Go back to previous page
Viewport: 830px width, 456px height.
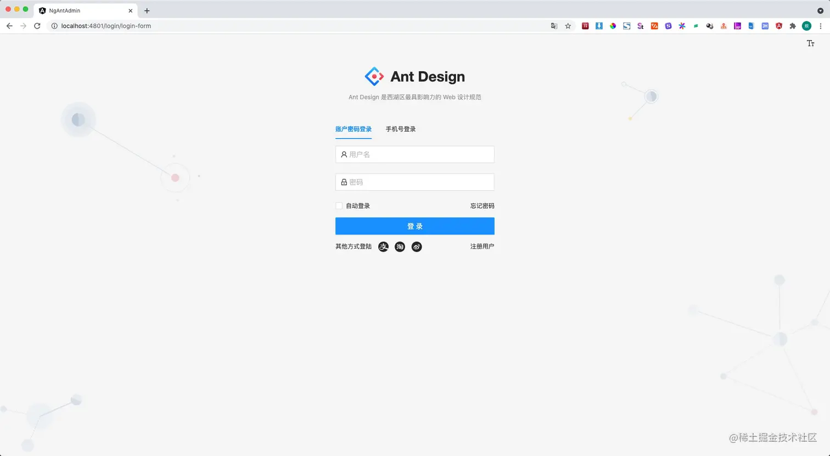point(9,26)
